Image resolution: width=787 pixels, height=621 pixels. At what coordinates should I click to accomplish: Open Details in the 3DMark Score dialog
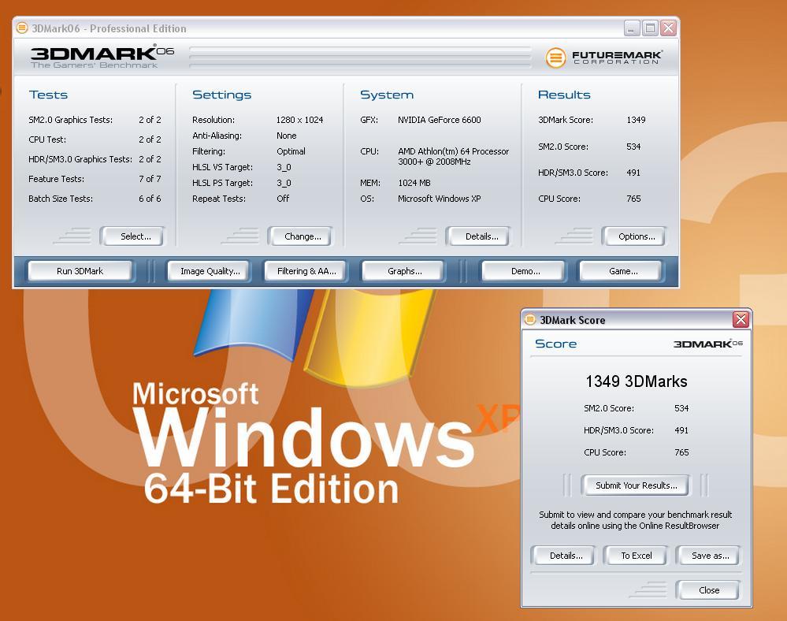point(564,556)
